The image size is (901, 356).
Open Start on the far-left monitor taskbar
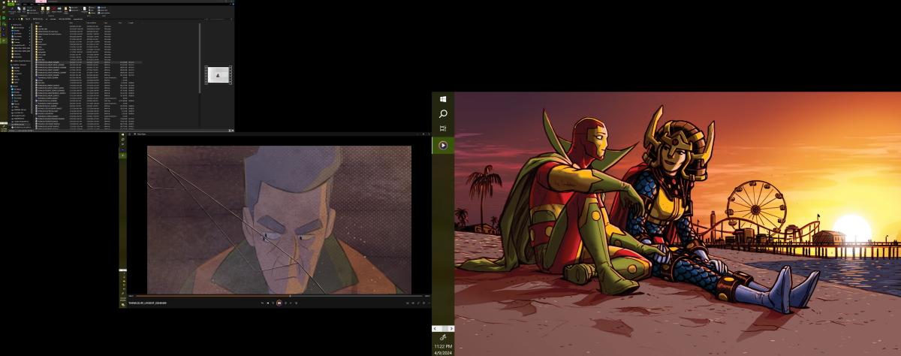click(x=4, y=2)
